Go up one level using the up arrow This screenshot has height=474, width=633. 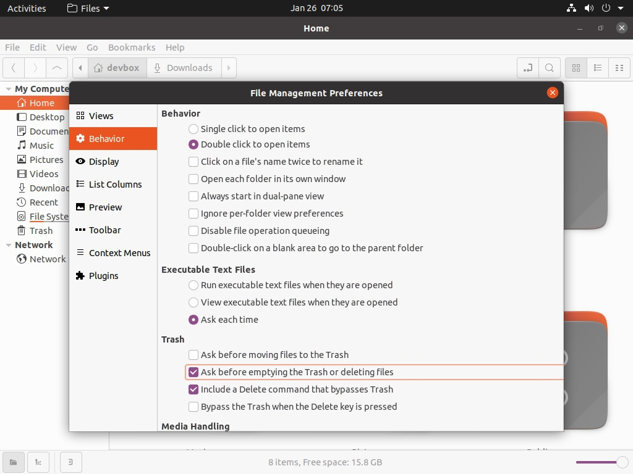(57, 68)
